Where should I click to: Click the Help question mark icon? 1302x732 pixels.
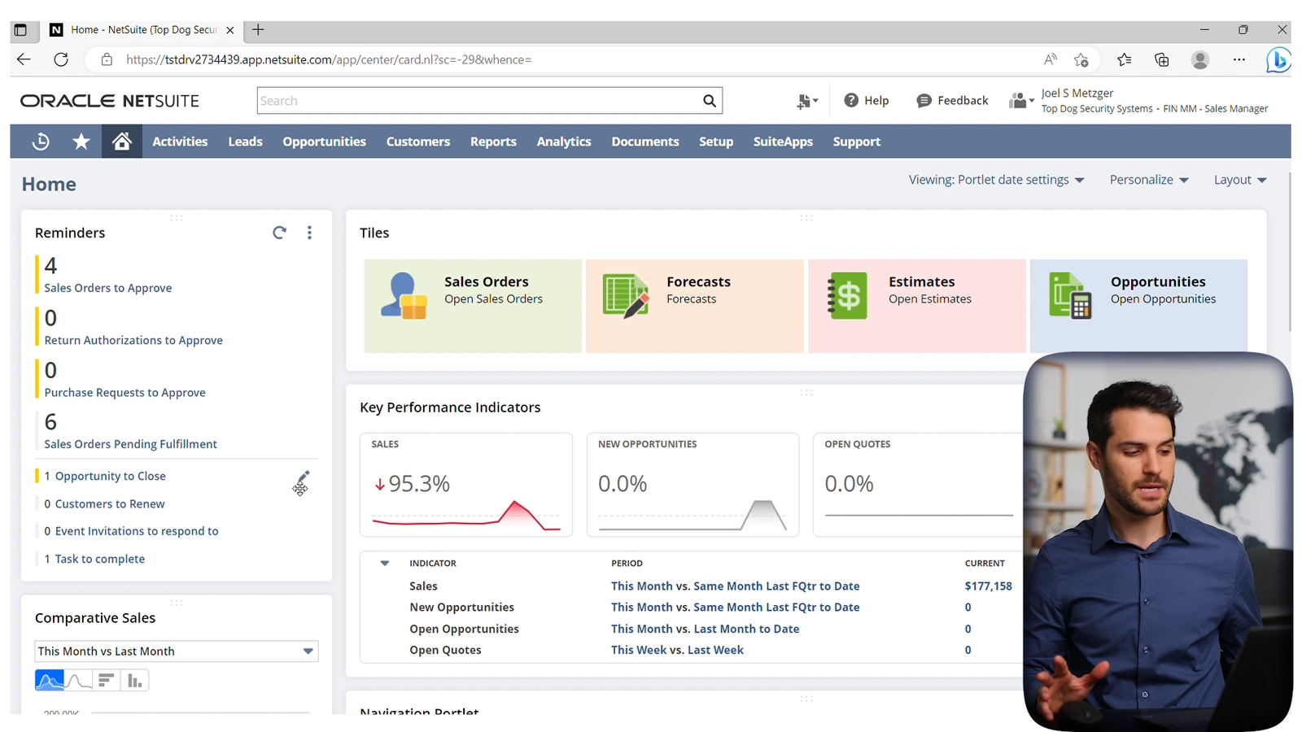click(851, 100)
